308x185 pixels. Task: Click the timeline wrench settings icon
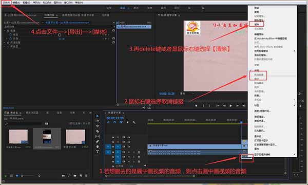[134, 122]
